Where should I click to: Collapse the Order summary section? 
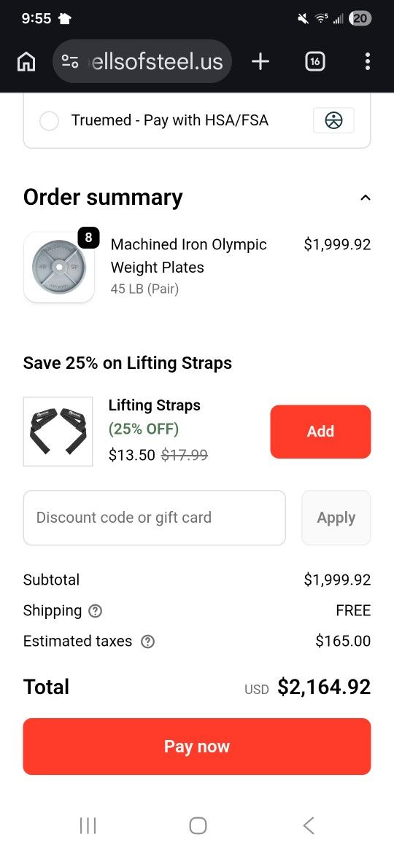tap(366, 198)
